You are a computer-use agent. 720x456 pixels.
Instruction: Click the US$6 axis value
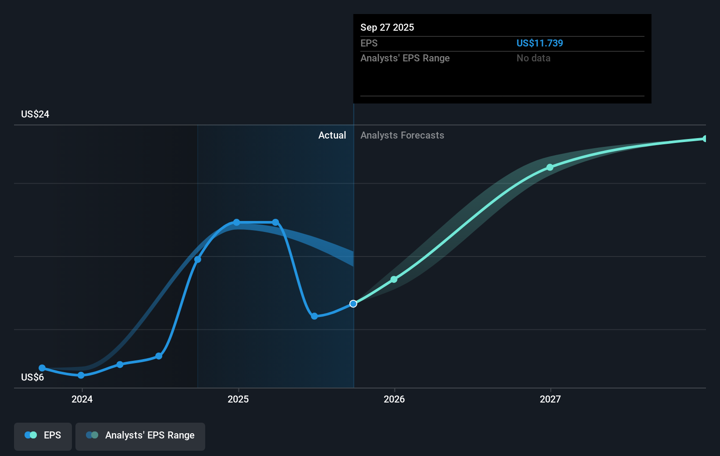32,377
